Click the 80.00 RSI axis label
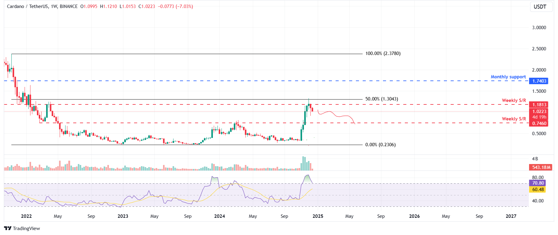The image size is (558, 235). [x=538, y=178]
